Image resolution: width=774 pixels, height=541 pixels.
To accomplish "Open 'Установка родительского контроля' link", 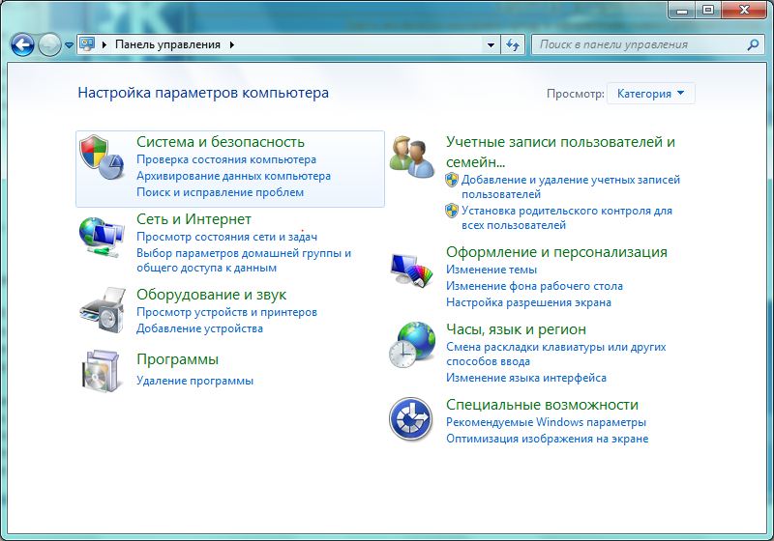I will pyautogui.click(x=567, y=217).
